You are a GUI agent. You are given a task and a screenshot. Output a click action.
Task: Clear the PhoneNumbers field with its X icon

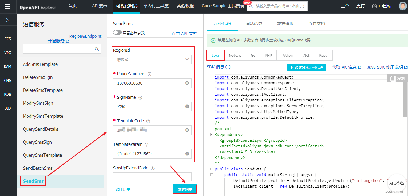point(187,83)
